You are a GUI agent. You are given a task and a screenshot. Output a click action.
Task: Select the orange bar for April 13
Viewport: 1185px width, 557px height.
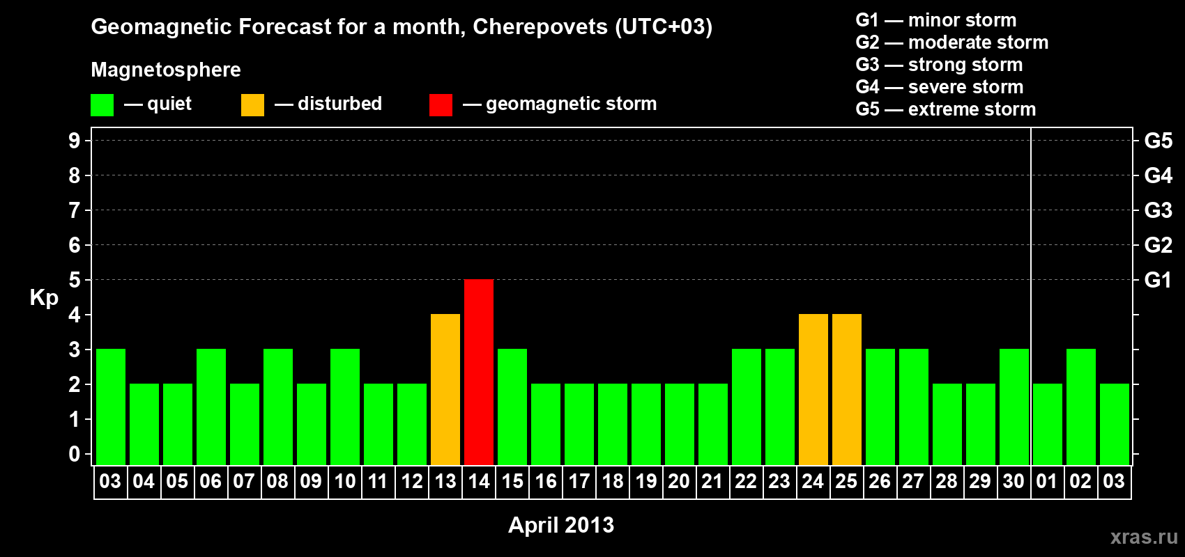tap(445, 389)
